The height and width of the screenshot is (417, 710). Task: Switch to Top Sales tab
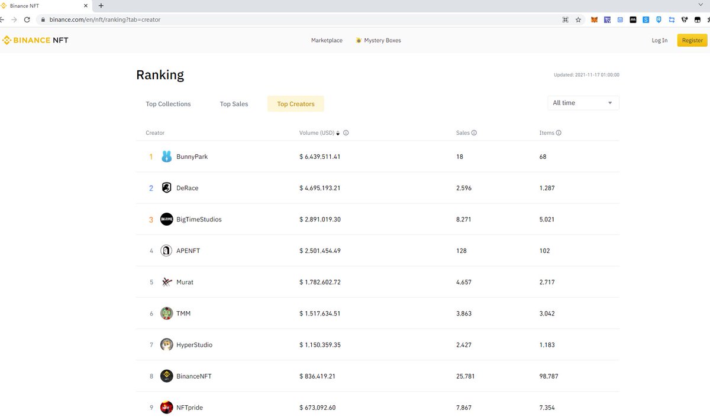pyautogui.click(x=234, y=104)
